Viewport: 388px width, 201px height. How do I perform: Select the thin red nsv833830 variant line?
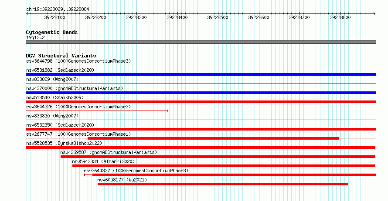pyautogui.click(x=201, y=120)
